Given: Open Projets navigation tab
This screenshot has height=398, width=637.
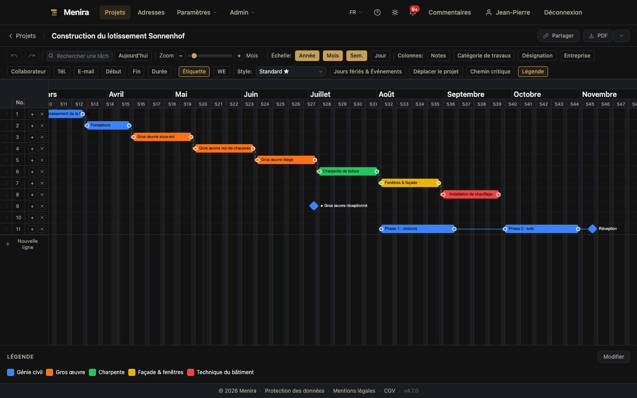Looking at the screenshot, I should pyautogui.click(x=115, y=12).
